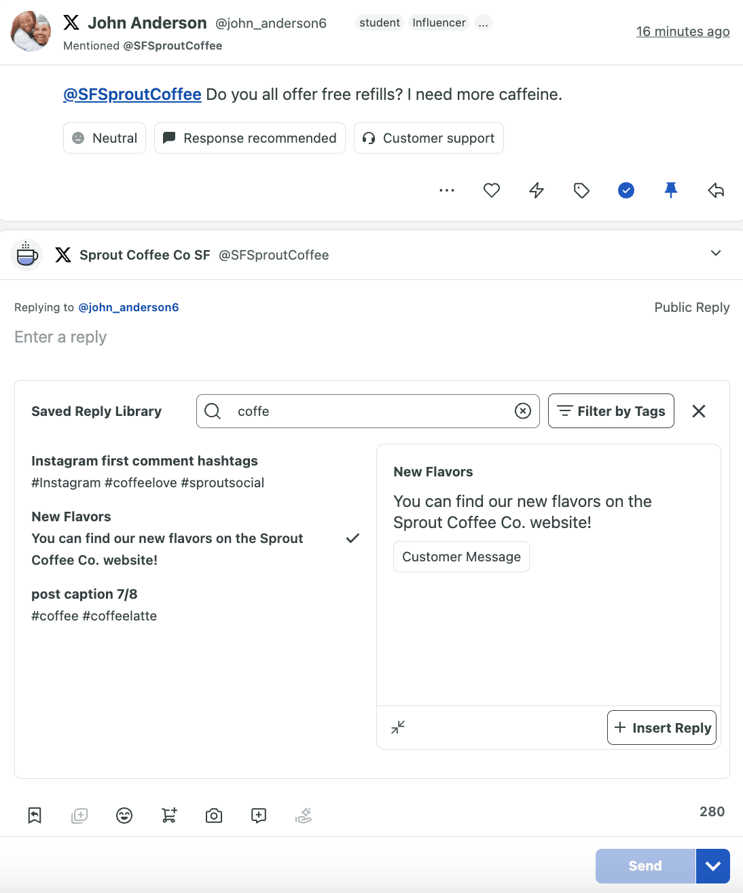The height and width of the screenshot is (893, 743).
Task: Open the @SFSproutCoffee mention link
Action: click(132, 94)
